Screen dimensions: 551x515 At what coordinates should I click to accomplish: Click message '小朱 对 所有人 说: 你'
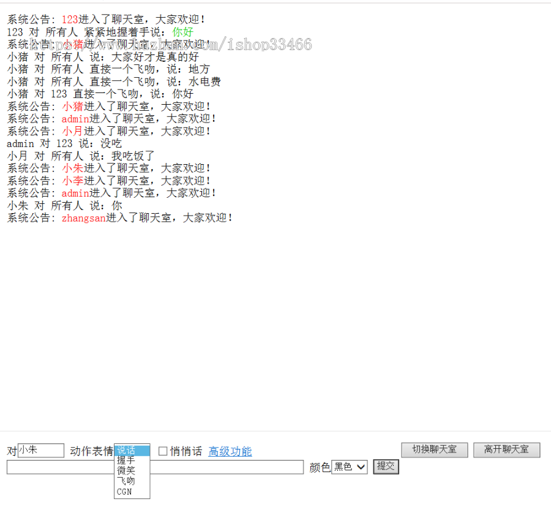64,206
